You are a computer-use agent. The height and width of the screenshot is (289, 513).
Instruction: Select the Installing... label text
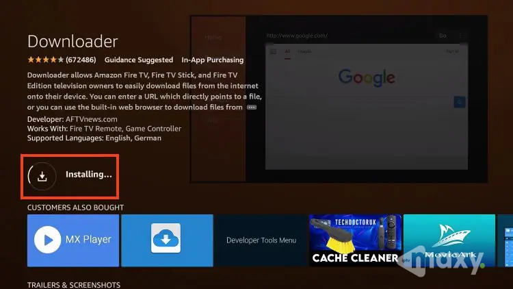(88, 175)
